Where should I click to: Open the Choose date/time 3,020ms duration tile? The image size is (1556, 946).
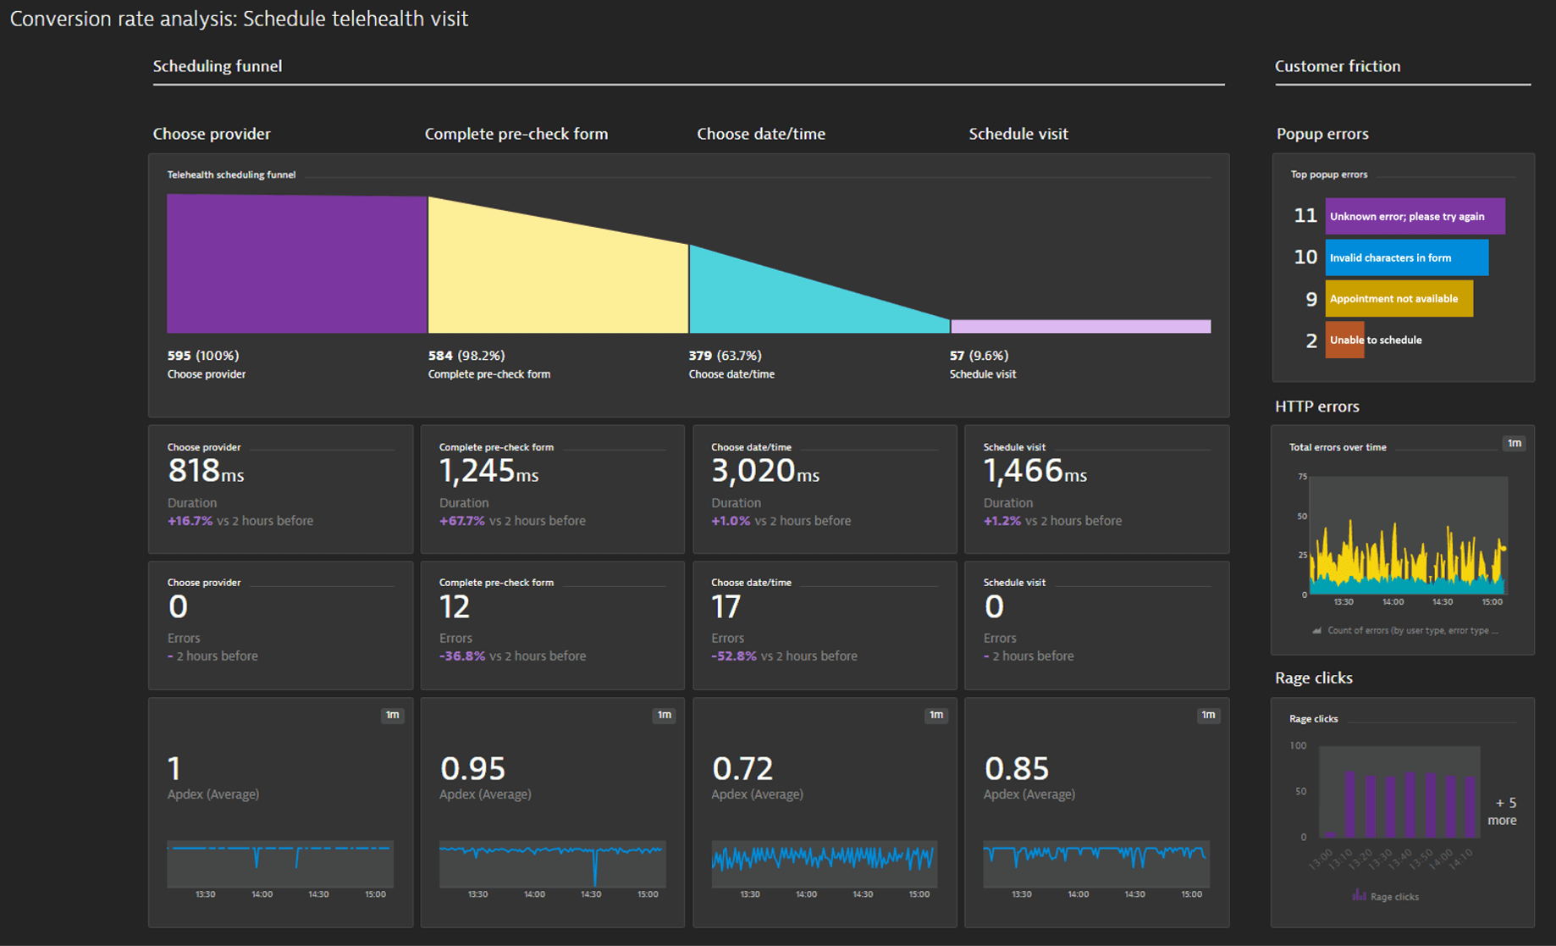(824, 489)
